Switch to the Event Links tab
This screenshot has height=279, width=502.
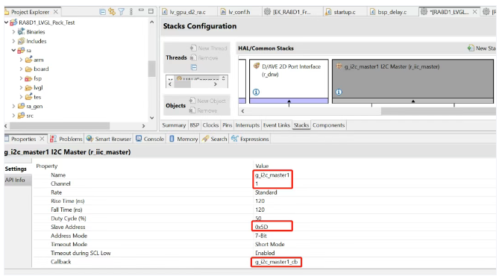point(277,125)
